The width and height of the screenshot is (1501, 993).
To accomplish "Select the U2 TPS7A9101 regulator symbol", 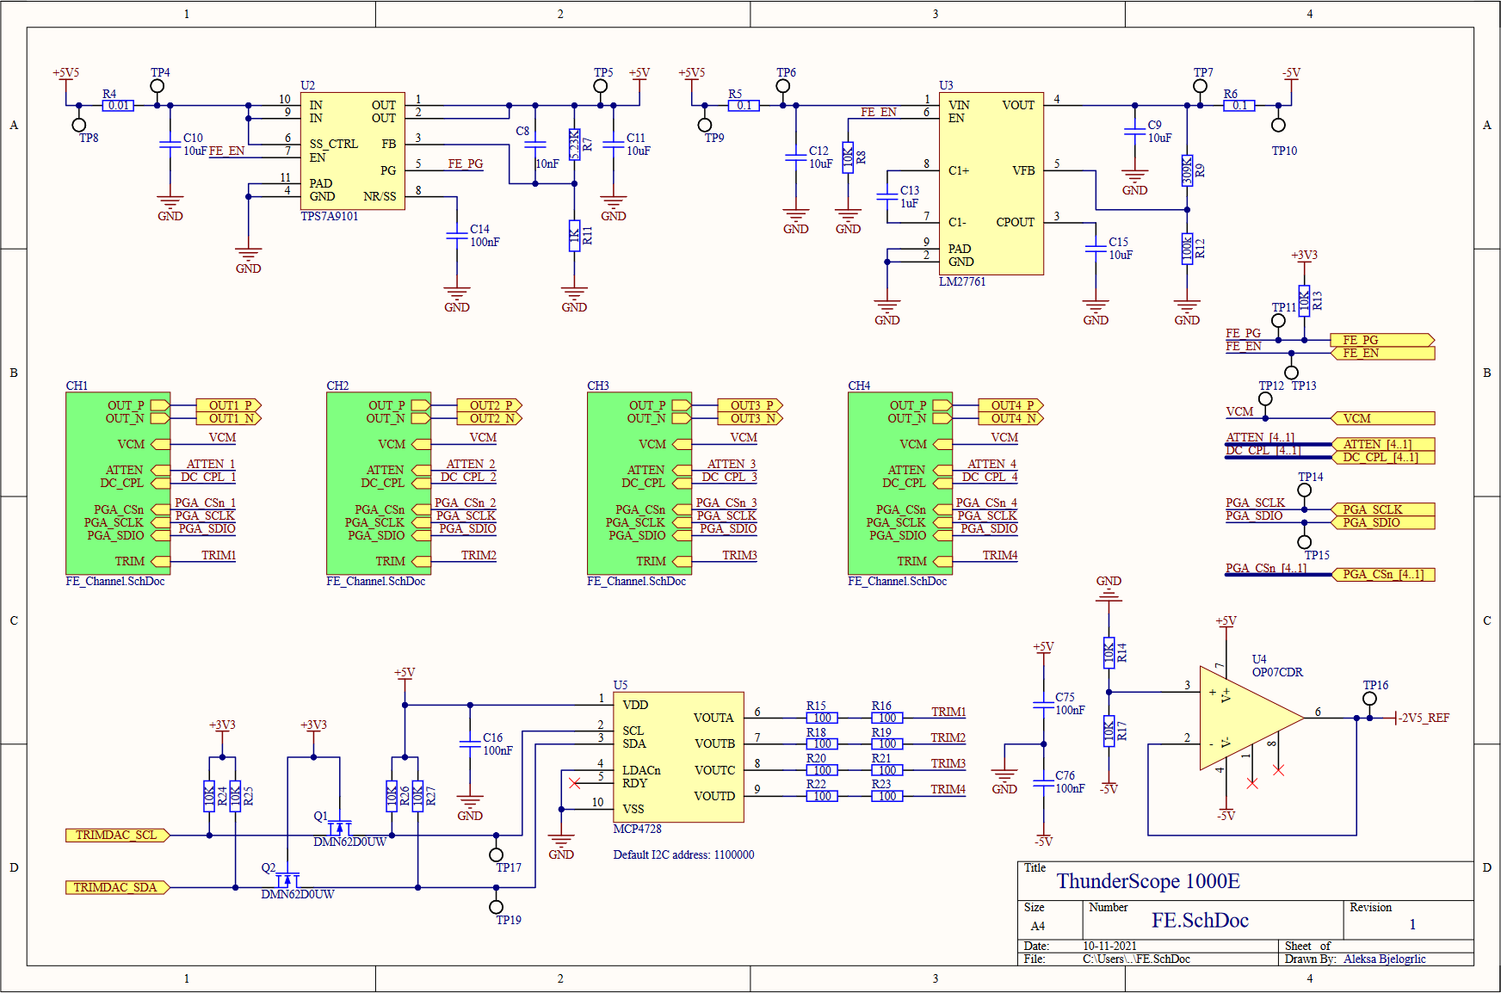I will pos(352,151).
